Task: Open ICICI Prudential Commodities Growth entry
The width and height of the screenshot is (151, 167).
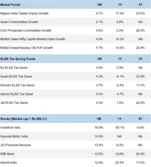Action: (26, 31)
